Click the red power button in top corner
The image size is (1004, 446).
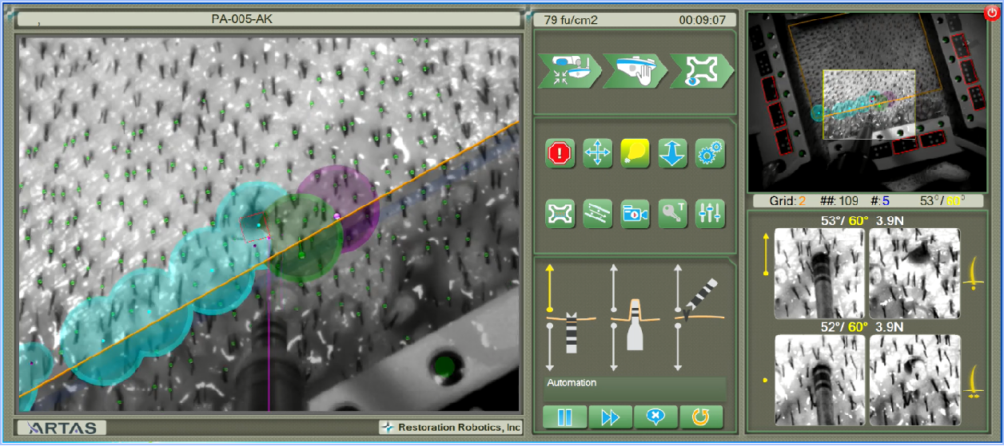pos(991,13)
